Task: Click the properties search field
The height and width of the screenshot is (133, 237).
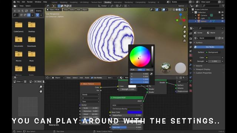Action: pyautogui.click(x=207, y=28)
